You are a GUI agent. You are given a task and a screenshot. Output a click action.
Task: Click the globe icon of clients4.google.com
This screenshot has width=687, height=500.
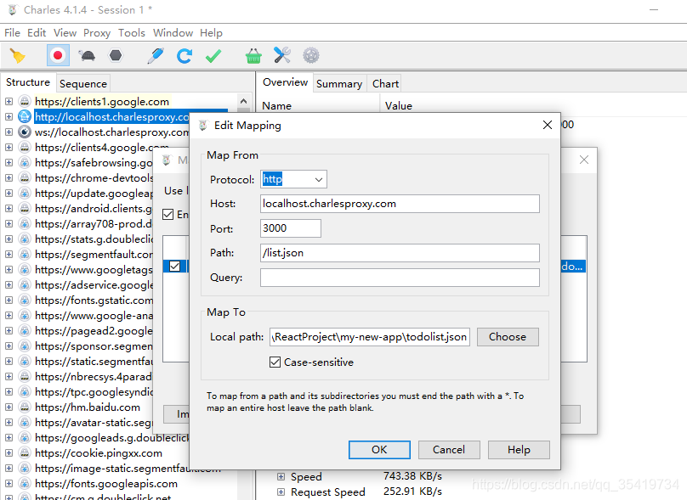pos(25,148)
